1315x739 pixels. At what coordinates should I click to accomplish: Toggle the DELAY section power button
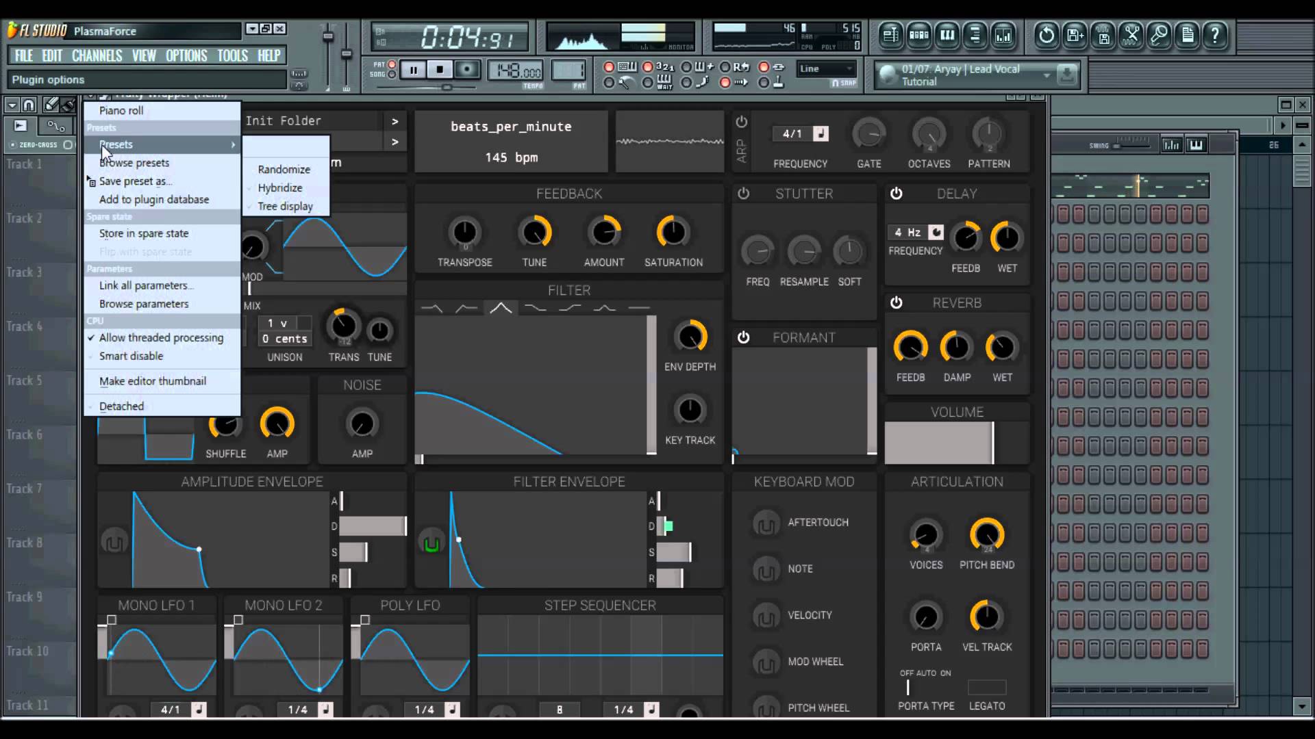tap(895, 192)
